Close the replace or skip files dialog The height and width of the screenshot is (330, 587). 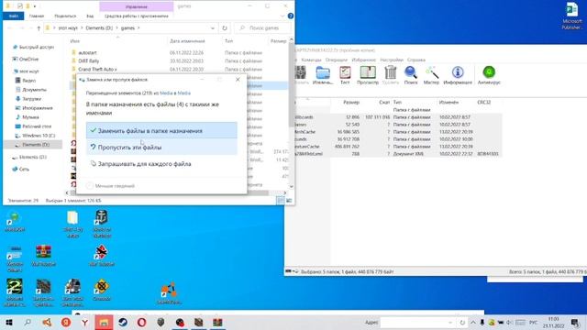pyautogui.click(x=238, y=80)
